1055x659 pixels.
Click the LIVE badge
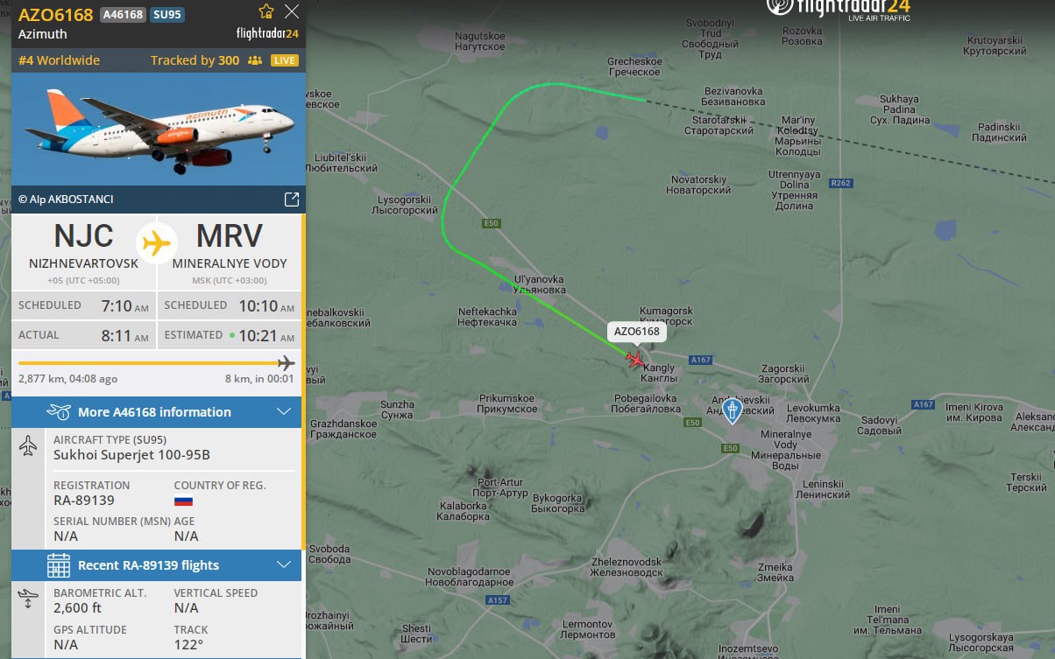[285, 60]
